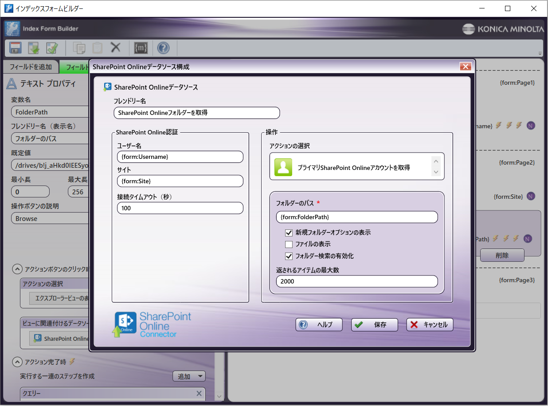Click the N badge beside {form:Site}
This screenshot has width=548, height=406.
(531, 196)
